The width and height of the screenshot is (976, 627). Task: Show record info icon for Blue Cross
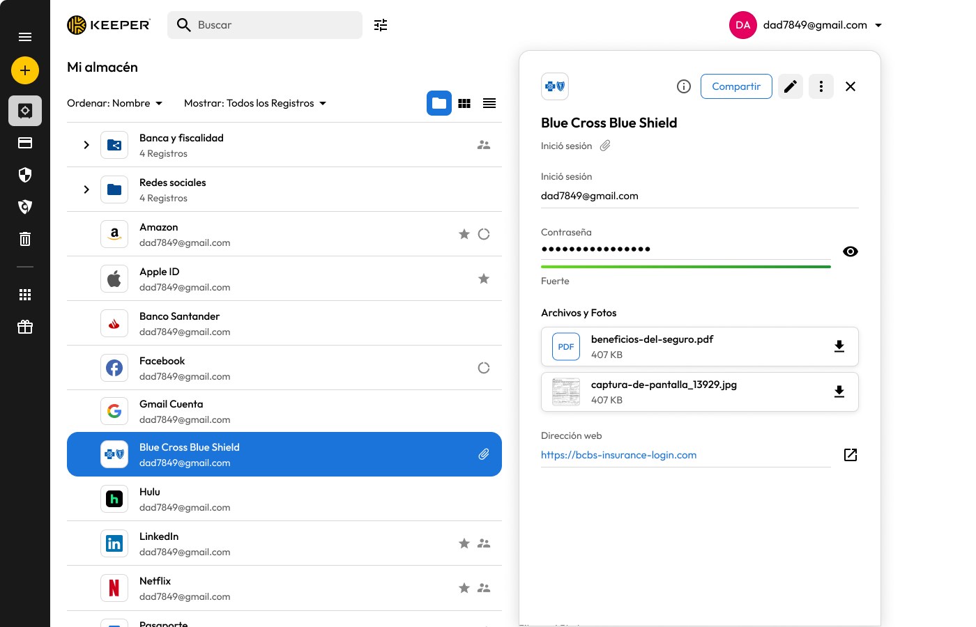click(x=684, y=86)
